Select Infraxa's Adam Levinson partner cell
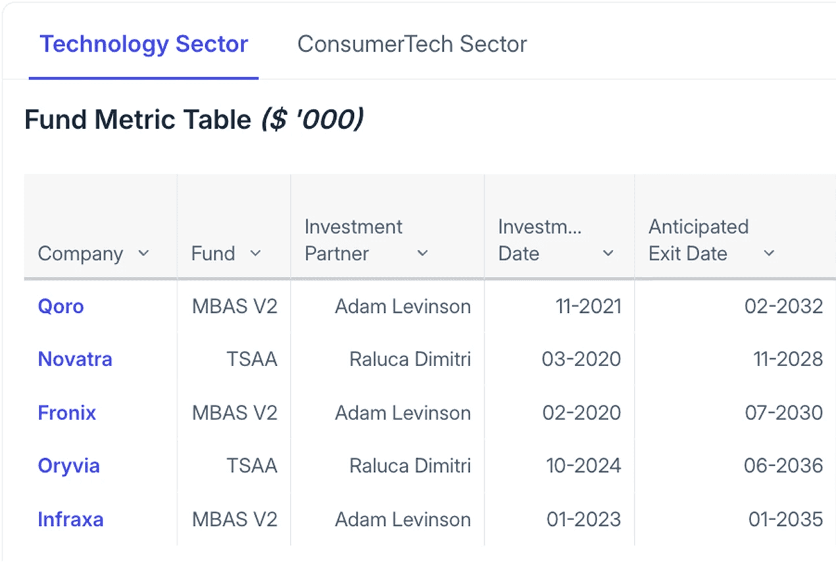The height and width of the screenshot is (562, 836). [x=403, y=519]
